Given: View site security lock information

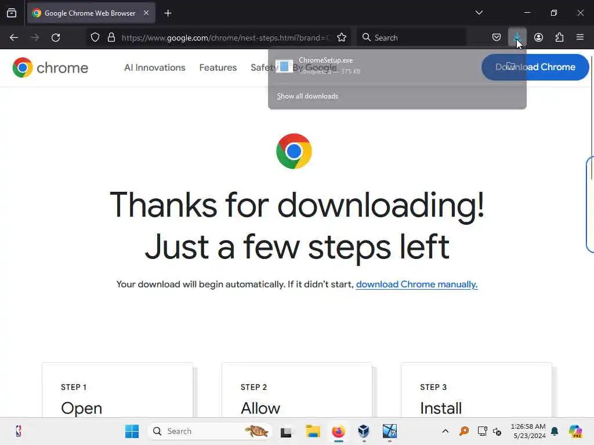Looking at the screenshot, I should click(111, 38).
